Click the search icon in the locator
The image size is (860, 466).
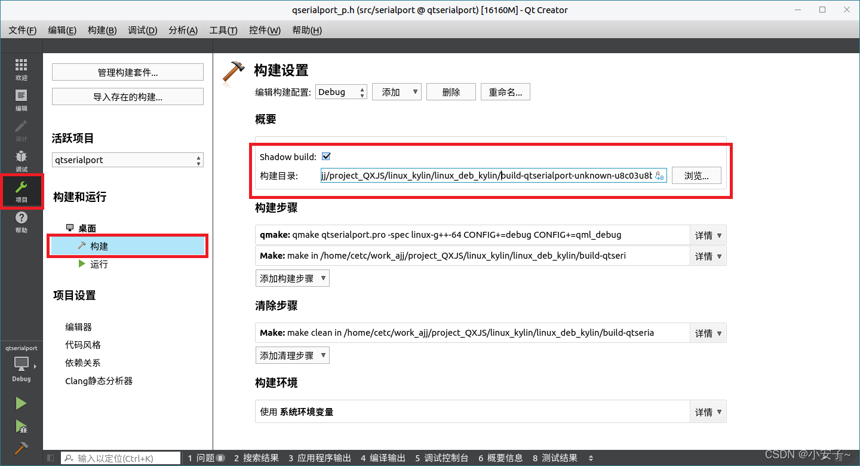69,458
